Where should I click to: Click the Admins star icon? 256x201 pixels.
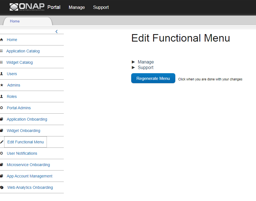[x=2, y=85]
